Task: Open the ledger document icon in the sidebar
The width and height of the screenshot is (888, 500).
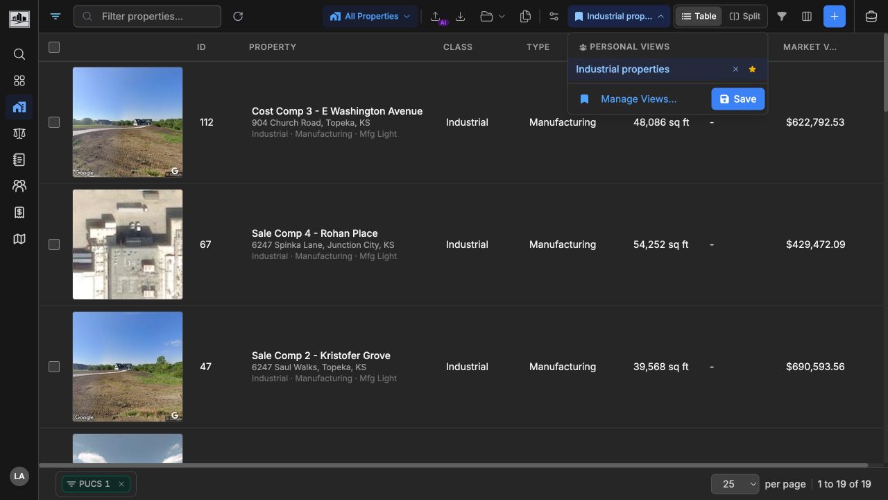Action: (19, 160)
